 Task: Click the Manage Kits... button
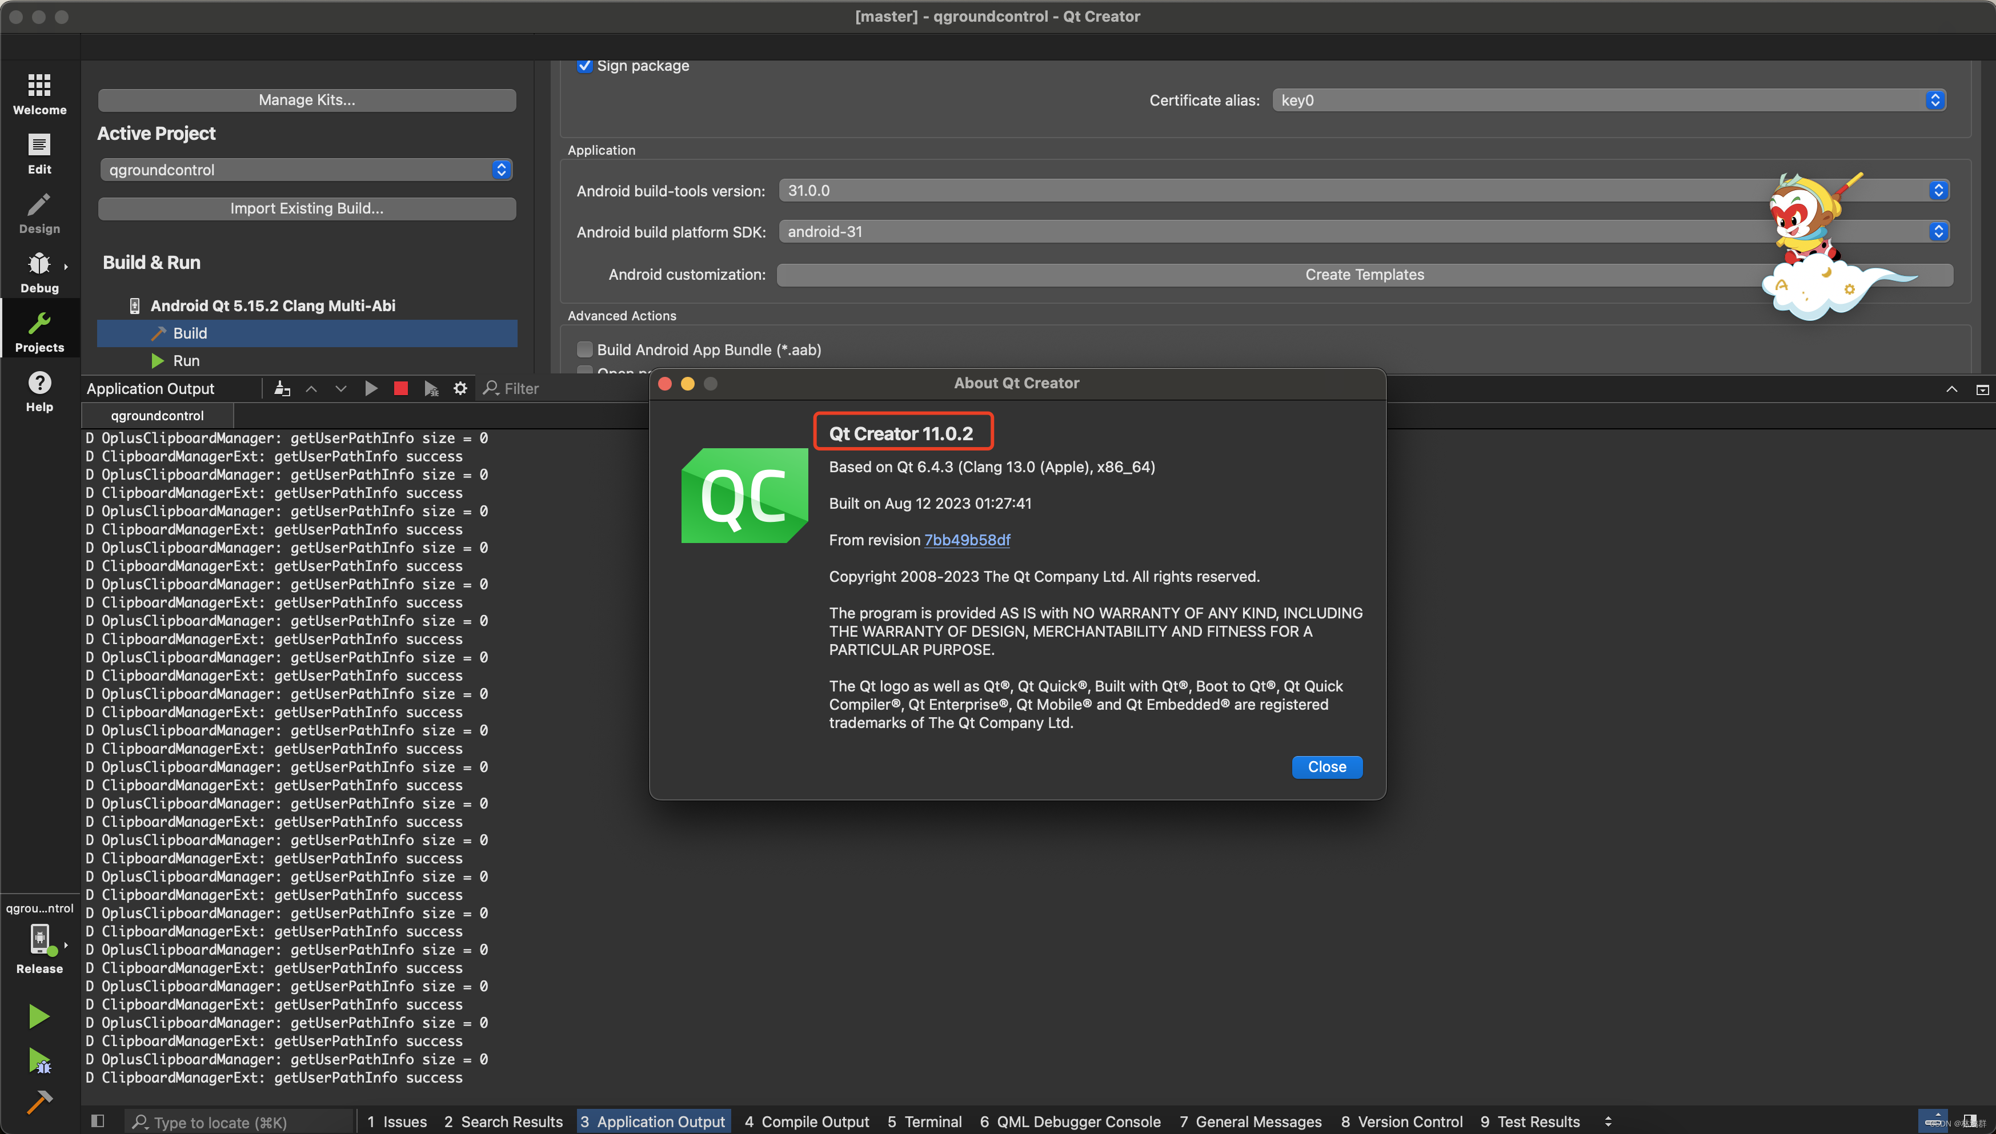[306, 100]
